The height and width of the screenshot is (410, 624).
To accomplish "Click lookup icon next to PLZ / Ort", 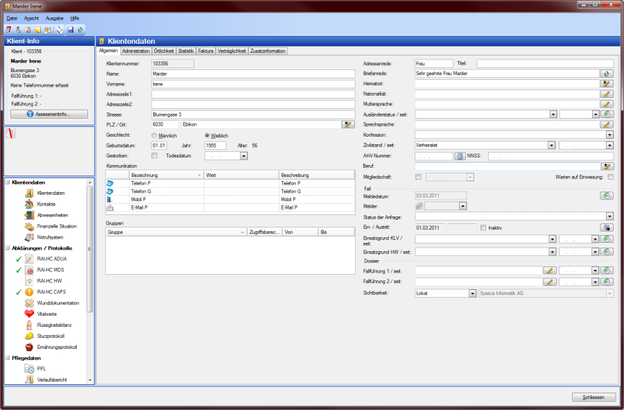I will (348, 124).
